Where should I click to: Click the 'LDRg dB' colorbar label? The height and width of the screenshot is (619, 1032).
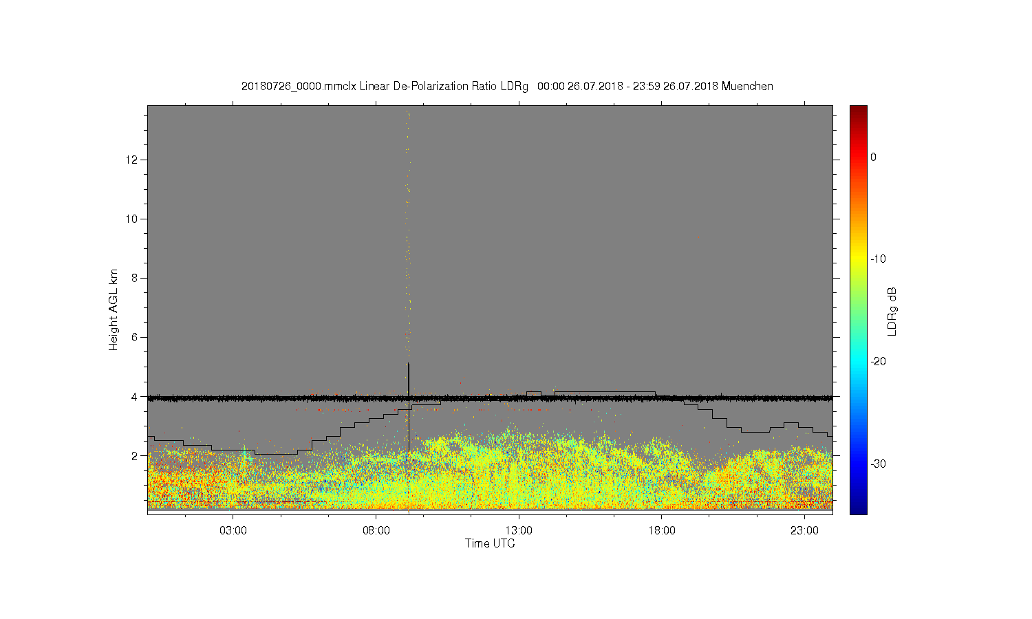pyautogui.click(x=892, y=311)
